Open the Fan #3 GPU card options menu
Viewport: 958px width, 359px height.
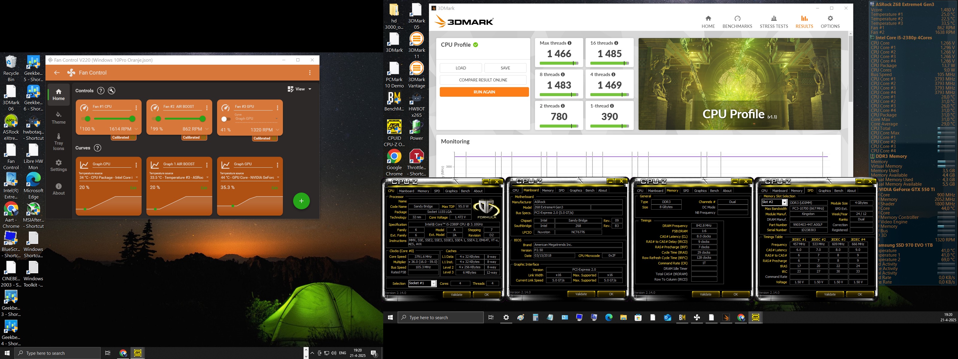tap(278, 107)
